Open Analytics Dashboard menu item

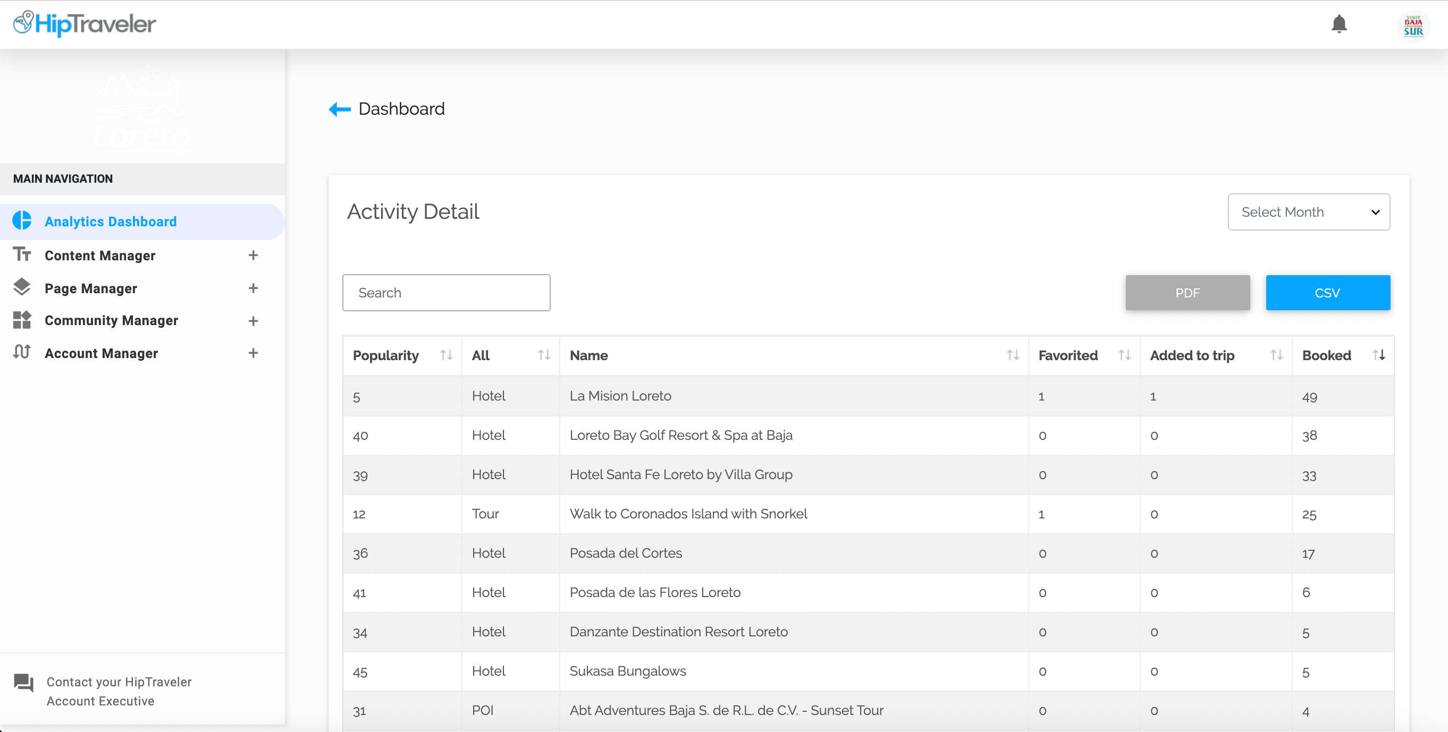[x=111, y=222]
